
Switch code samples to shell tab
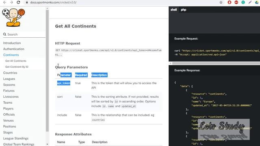(x=173, y=10)
